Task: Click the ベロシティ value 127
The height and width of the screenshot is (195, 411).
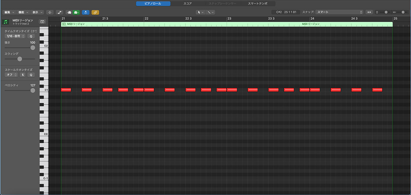Action: click(x=33, y=85)
